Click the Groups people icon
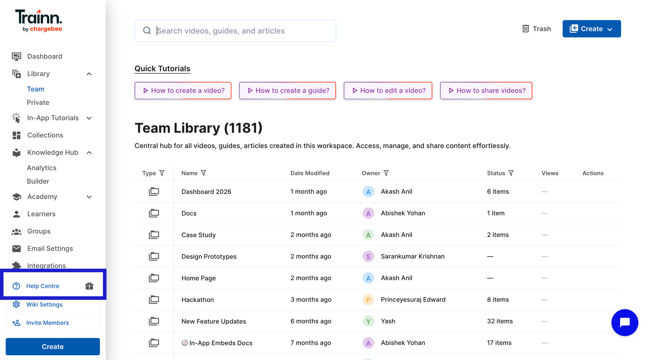This screenshot has width=650, height=360. pos(17,231)
